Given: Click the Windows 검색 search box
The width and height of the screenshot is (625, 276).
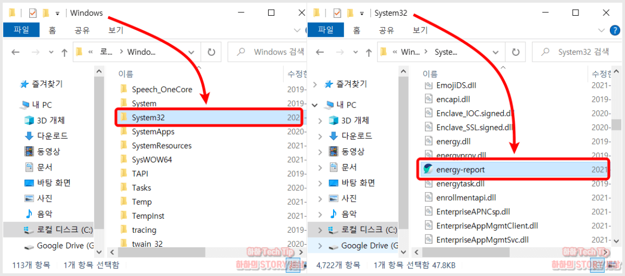Looking at the screenshot, I should coord(266,52).
